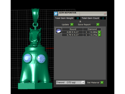This screenshot has height=94, width=125.
Task: Click the Total Gem Weight label
Action: coord(64,18)
